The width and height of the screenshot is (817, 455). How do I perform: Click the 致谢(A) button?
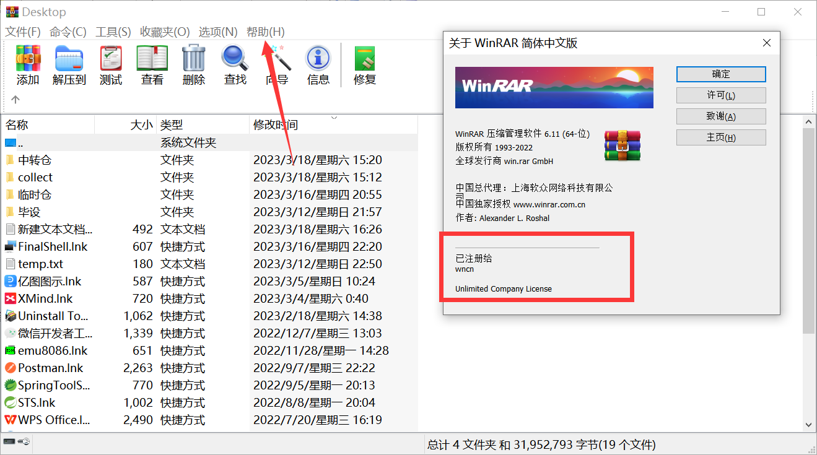[721, 116]
